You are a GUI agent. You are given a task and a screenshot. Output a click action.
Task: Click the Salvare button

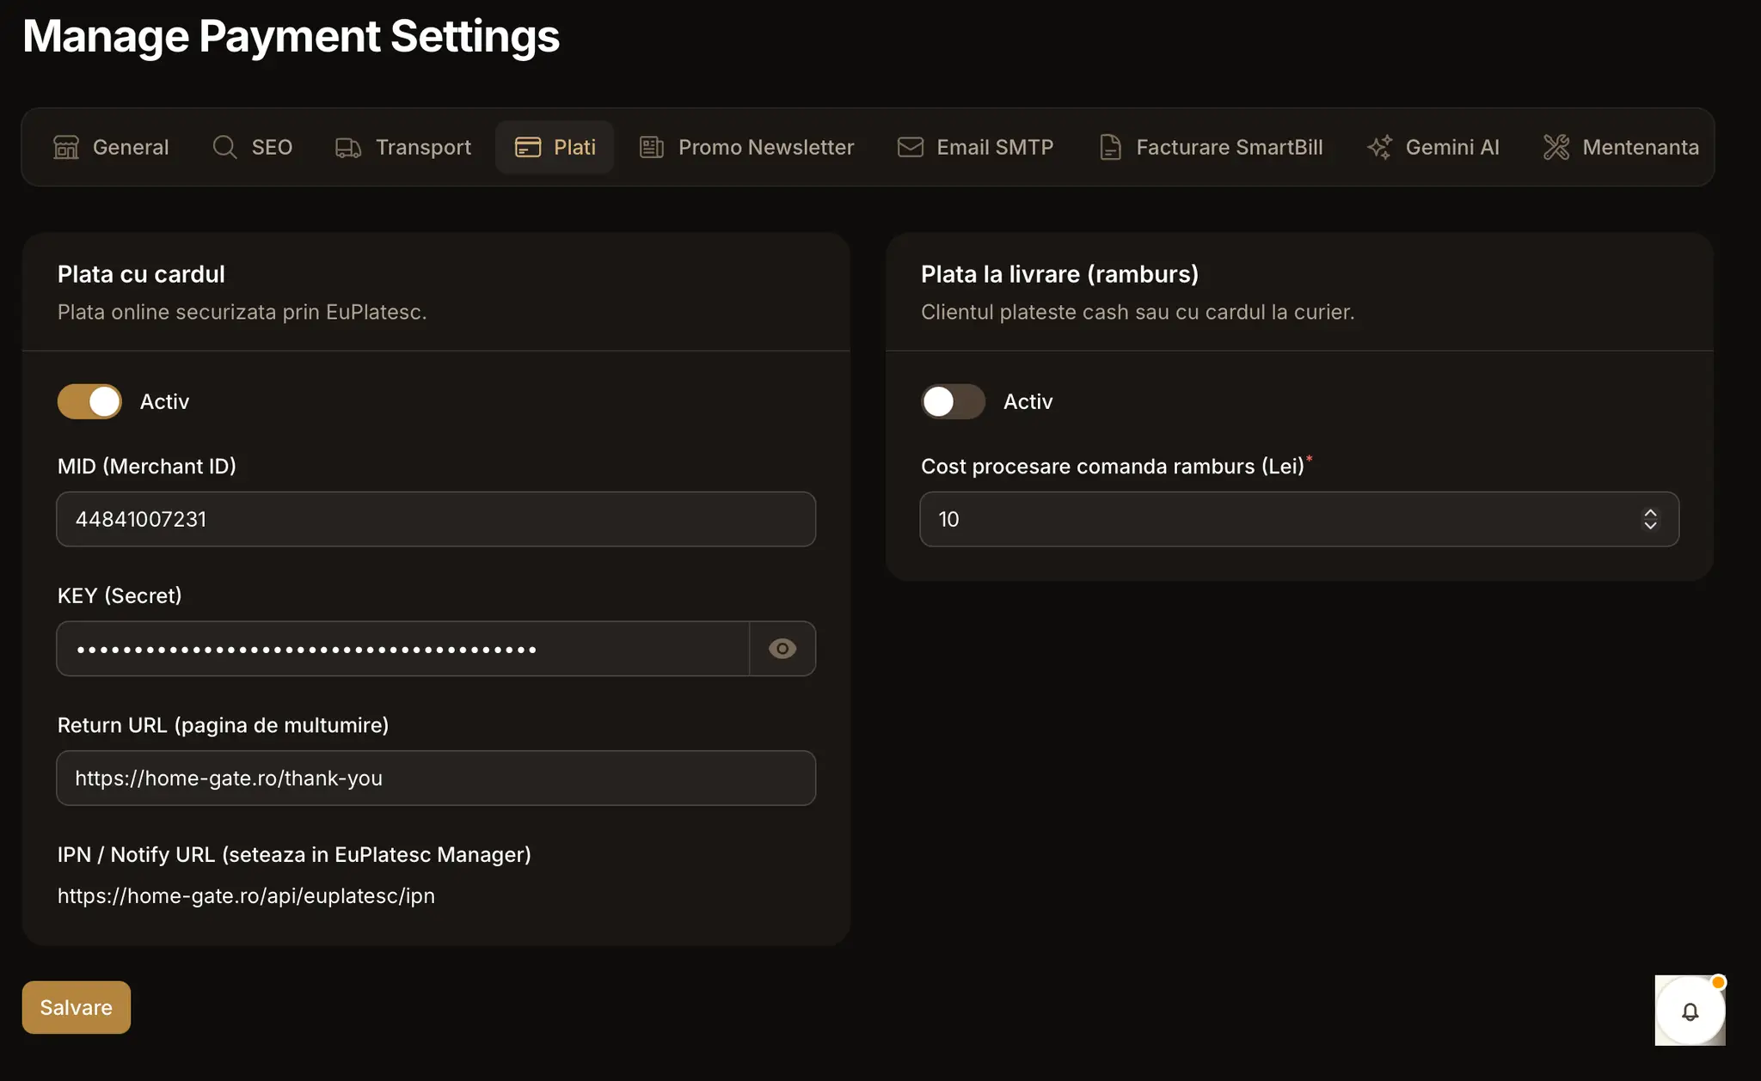click(77, 1007)
